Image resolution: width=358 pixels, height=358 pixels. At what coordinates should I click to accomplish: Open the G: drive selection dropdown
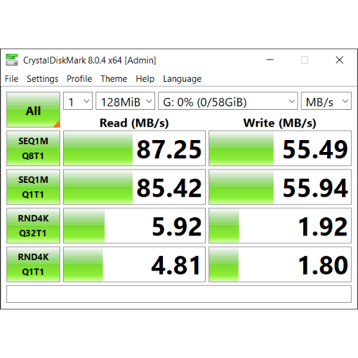pos(228,101)
